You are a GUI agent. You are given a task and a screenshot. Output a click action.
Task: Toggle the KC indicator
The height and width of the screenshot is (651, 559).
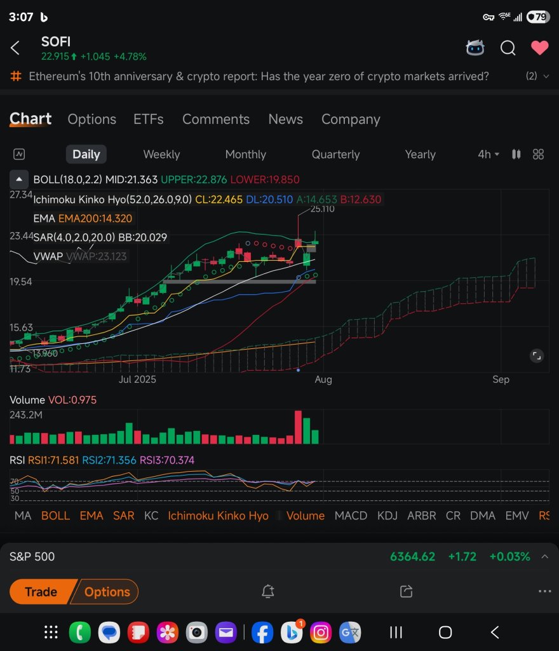[x=151, y=516]
